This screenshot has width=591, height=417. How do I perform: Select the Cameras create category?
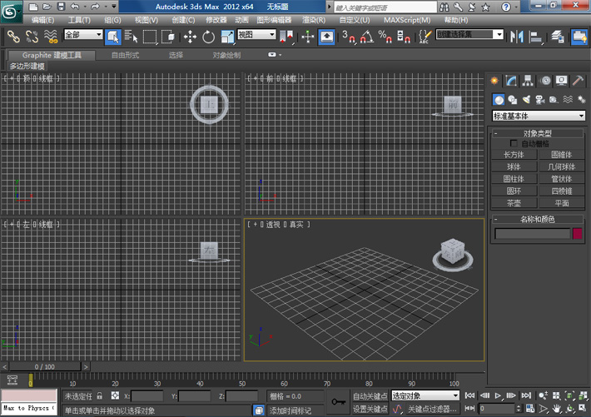[540, 100]
